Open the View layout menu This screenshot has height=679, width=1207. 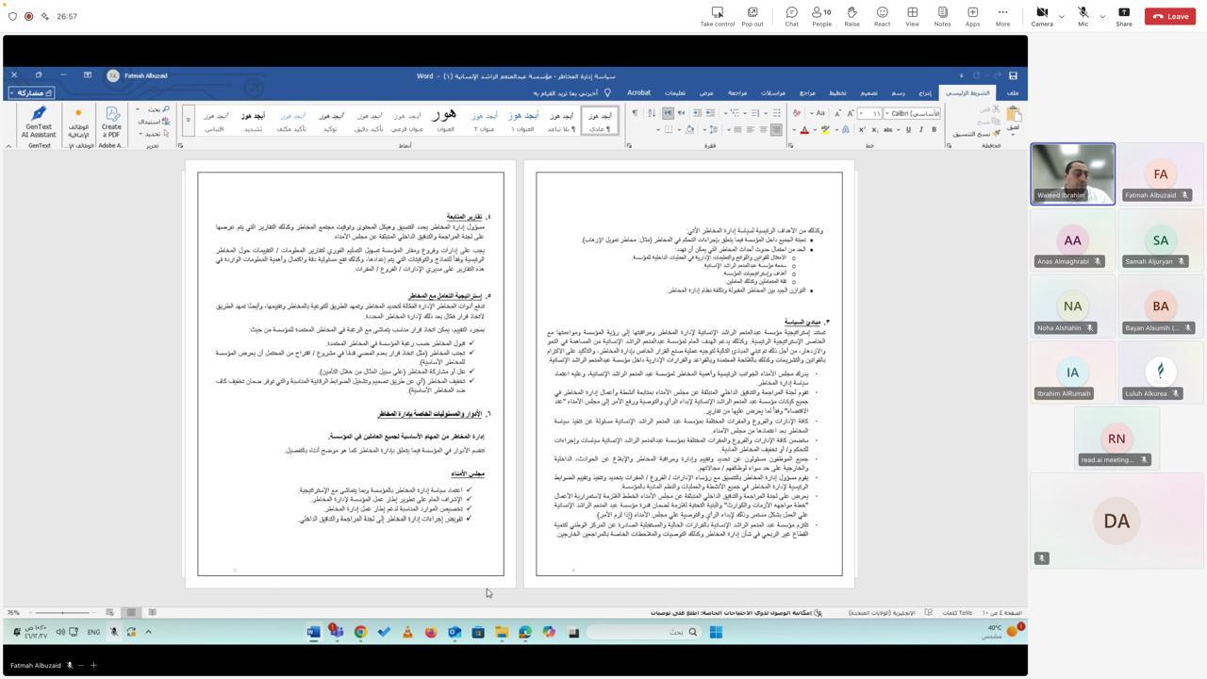coord(912,16)
